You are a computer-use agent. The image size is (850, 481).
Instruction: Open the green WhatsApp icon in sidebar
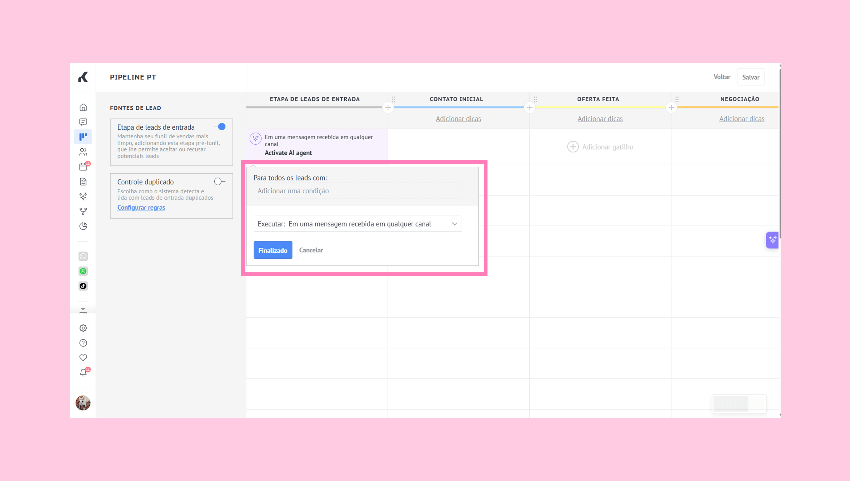point(83,271)
